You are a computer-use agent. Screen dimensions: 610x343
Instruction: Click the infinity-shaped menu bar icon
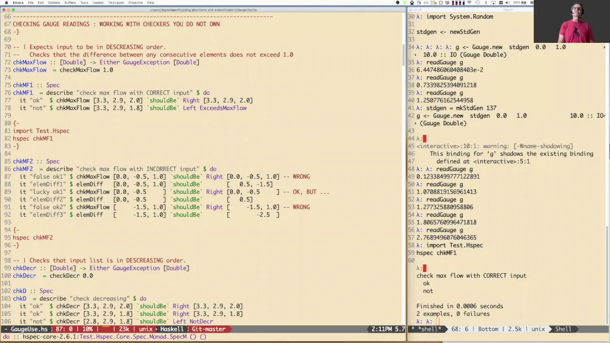[426, 2]
